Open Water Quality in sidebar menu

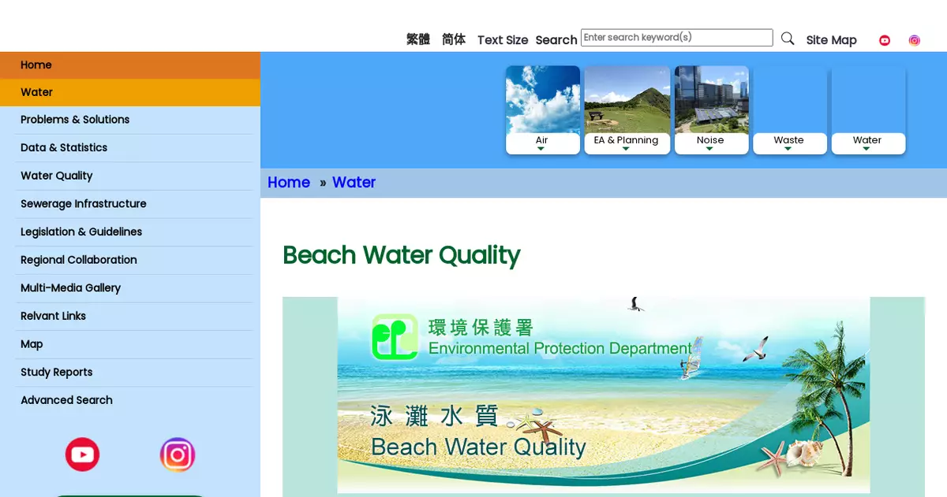pos(57,176)
